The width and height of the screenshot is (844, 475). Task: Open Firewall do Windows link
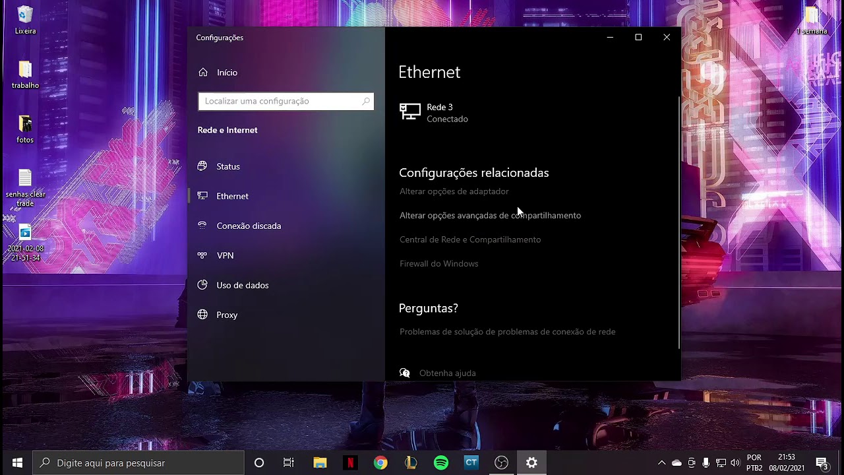click(x=438, y=264)
